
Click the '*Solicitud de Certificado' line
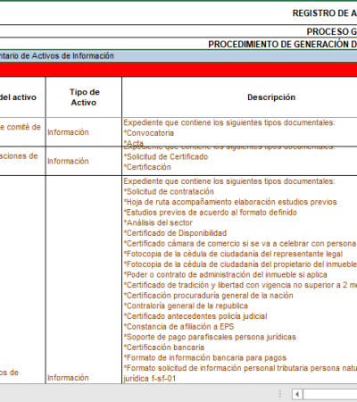pyautogui.click(x=166, y=156)
